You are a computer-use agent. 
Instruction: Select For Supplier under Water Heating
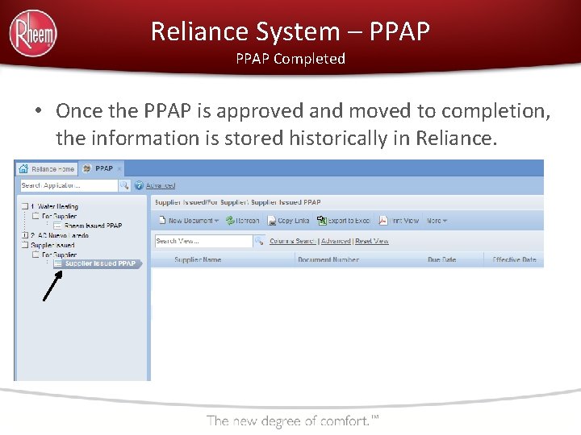tap(59, 216)
